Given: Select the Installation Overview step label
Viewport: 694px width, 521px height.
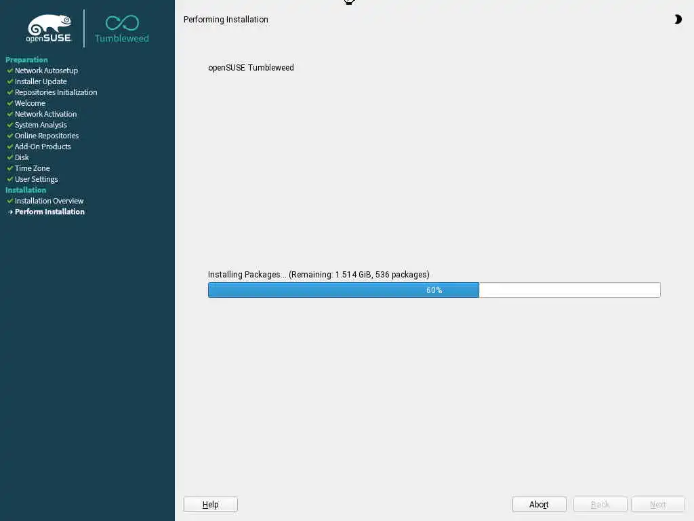Looking at the screenshot, I should coord(49,201).
